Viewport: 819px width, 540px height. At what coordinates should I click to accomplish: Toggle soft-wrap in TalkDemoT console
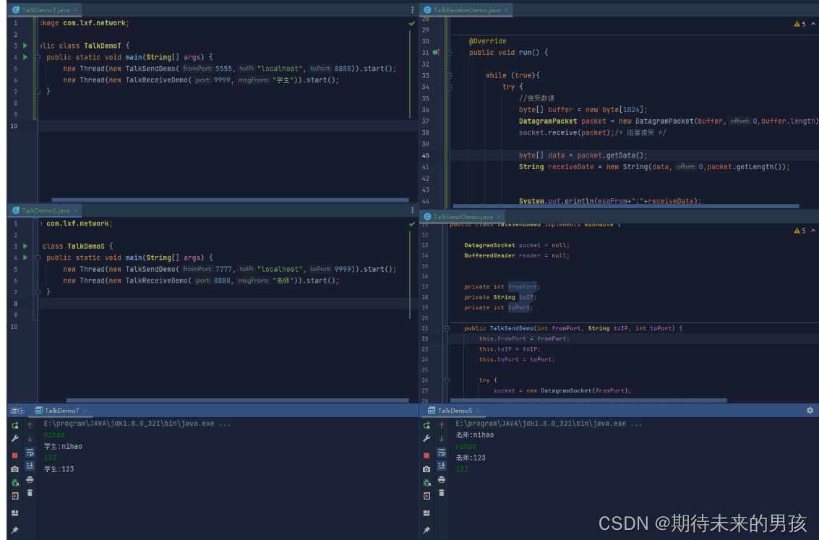(30, 453)
